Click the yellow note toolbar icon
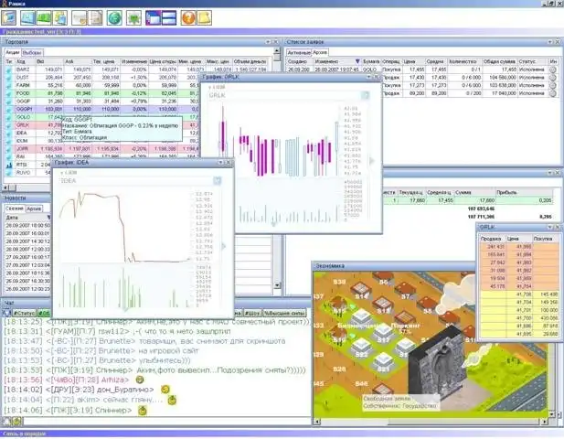The width and height of the screenshot is (564, 439). tap(204, 17)
